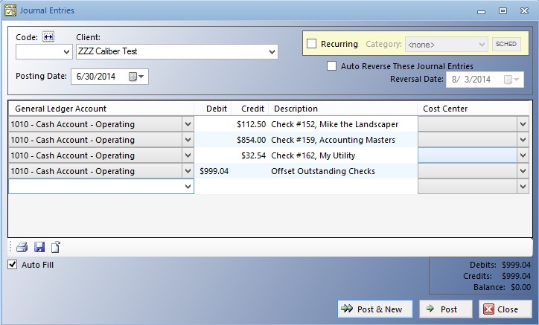Click the General Ledger Account column header

(61, 109)
